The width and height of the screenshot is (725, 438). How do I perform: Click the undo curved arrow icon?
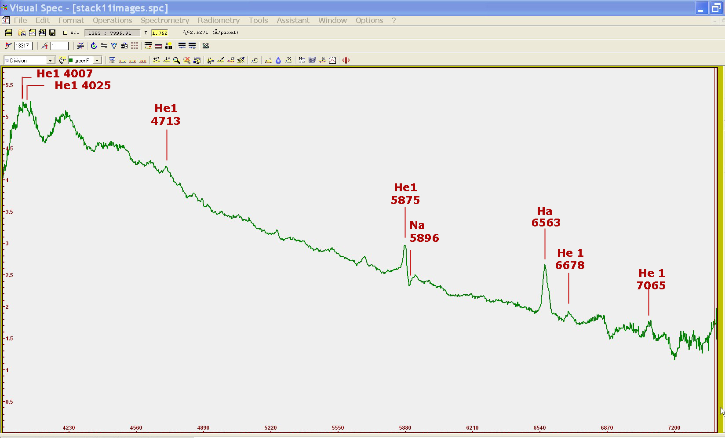pos(255,60)
